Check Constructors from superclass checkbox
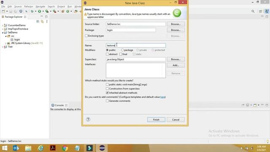Screen dimensions: 270x152 (x=107, y=89)
